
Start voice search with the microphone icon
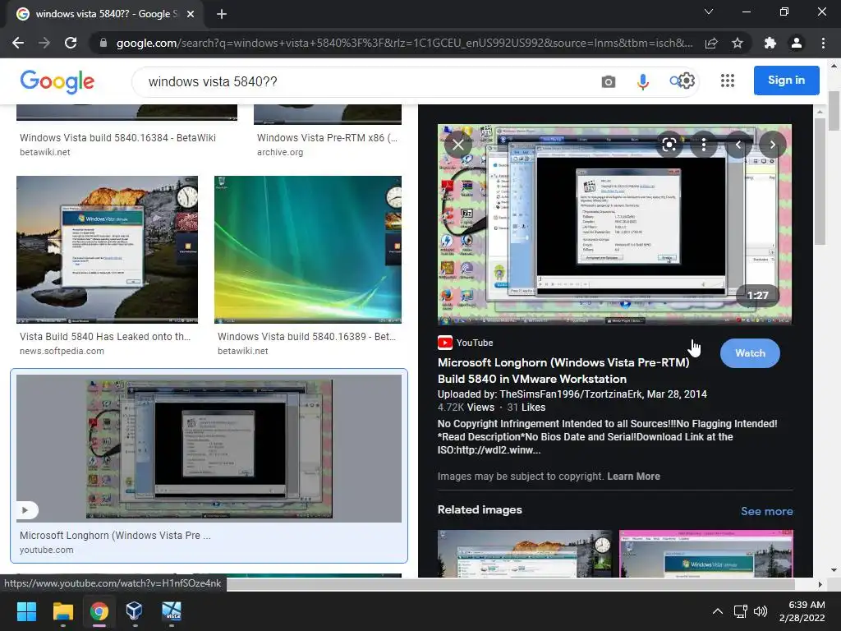tap(642, 81)
